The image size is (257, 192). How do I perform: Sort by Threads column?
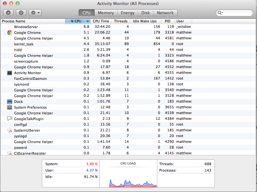pyautogui.click(x=121, y=21)
